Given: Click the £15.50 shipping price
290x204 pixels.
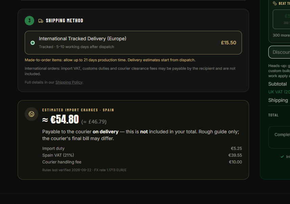Looking at the screenshot, I should click(228, 43).
